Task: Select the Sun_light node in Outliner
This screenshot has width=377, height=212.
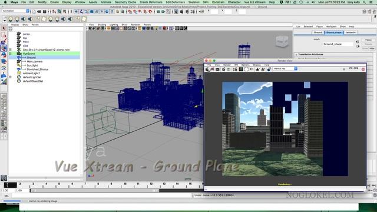Action: point(32,65)
